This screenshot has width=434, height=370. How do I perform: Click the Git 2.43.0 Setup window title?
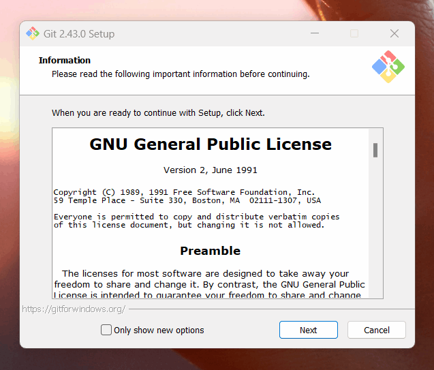click(79, 34)
